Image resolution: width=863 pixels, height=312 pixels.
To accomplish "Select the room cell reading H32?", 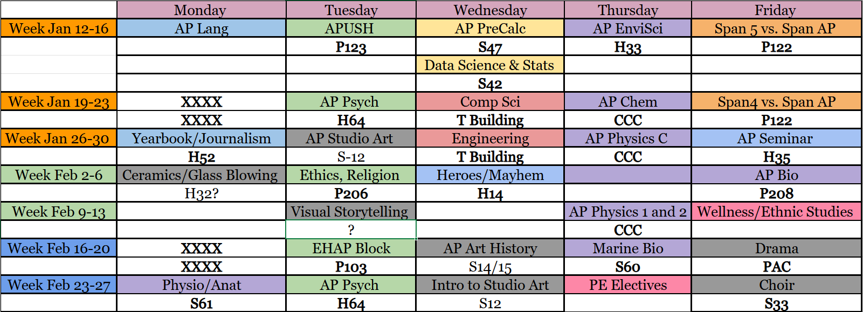I will 201,193.
